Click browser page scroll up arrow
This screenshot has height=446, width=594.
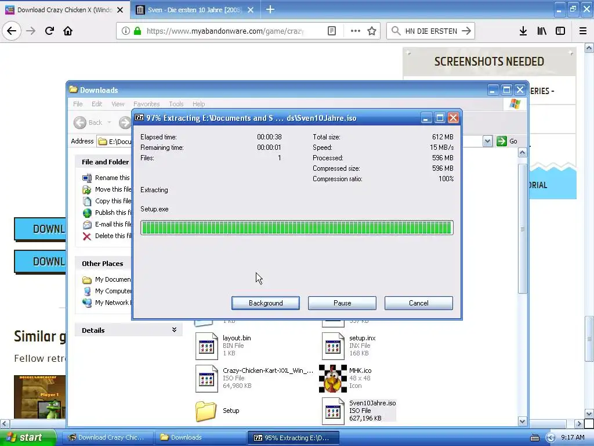589,48
